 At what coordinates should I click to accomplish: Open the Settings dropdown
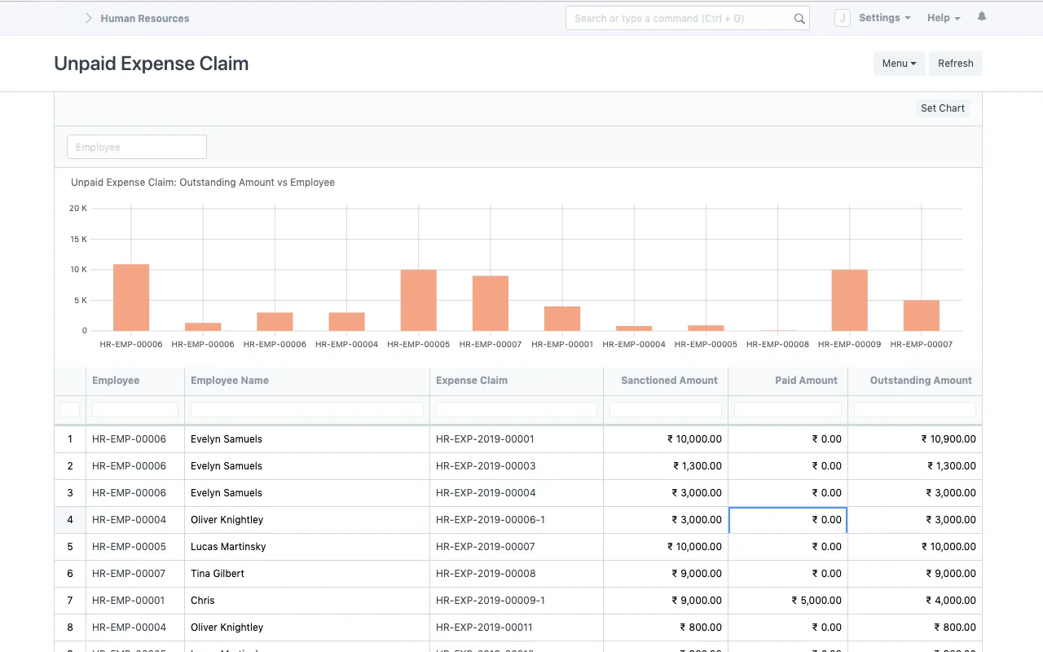[x=884, y=18]
